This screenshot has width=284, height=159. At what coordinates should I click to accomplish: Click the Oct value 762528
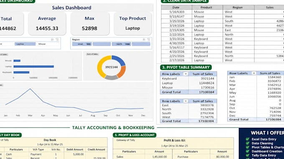(x=275, y=108)
